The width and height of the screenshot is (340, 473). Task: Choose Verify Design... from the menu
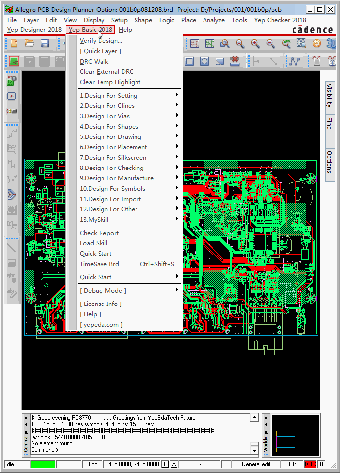(x=129, y=41)
